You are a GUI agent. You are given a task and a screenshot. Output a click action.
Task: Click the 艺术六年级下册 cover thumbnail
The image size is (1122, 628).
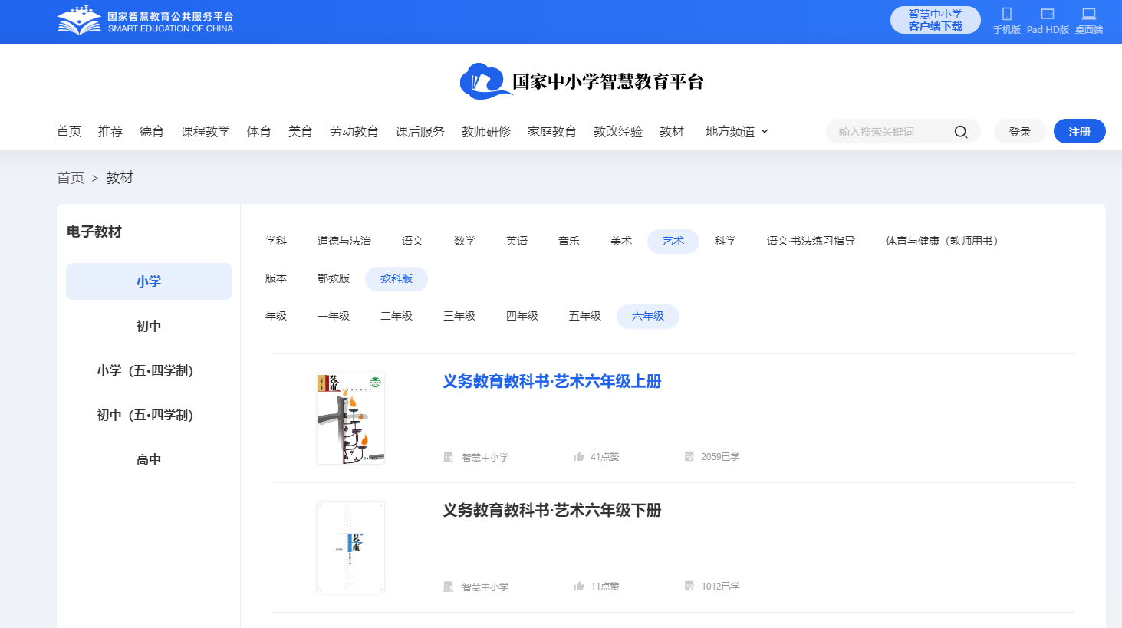click(x=350, y=547)
